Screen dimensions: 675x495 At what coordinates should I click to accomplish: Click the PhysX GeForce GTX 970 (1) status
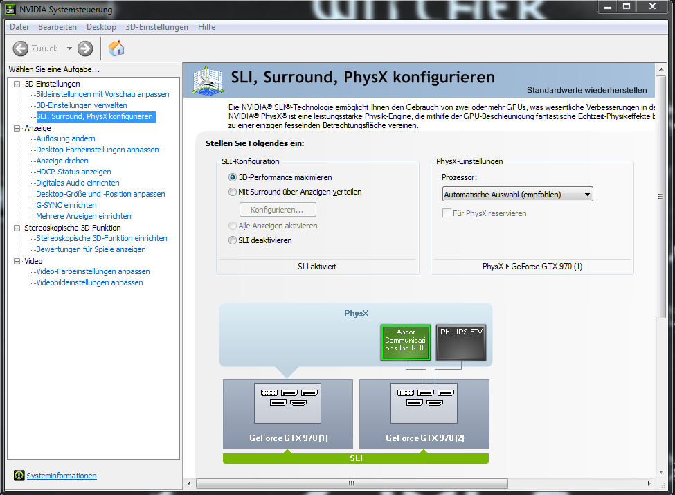(x=532, y=267)
